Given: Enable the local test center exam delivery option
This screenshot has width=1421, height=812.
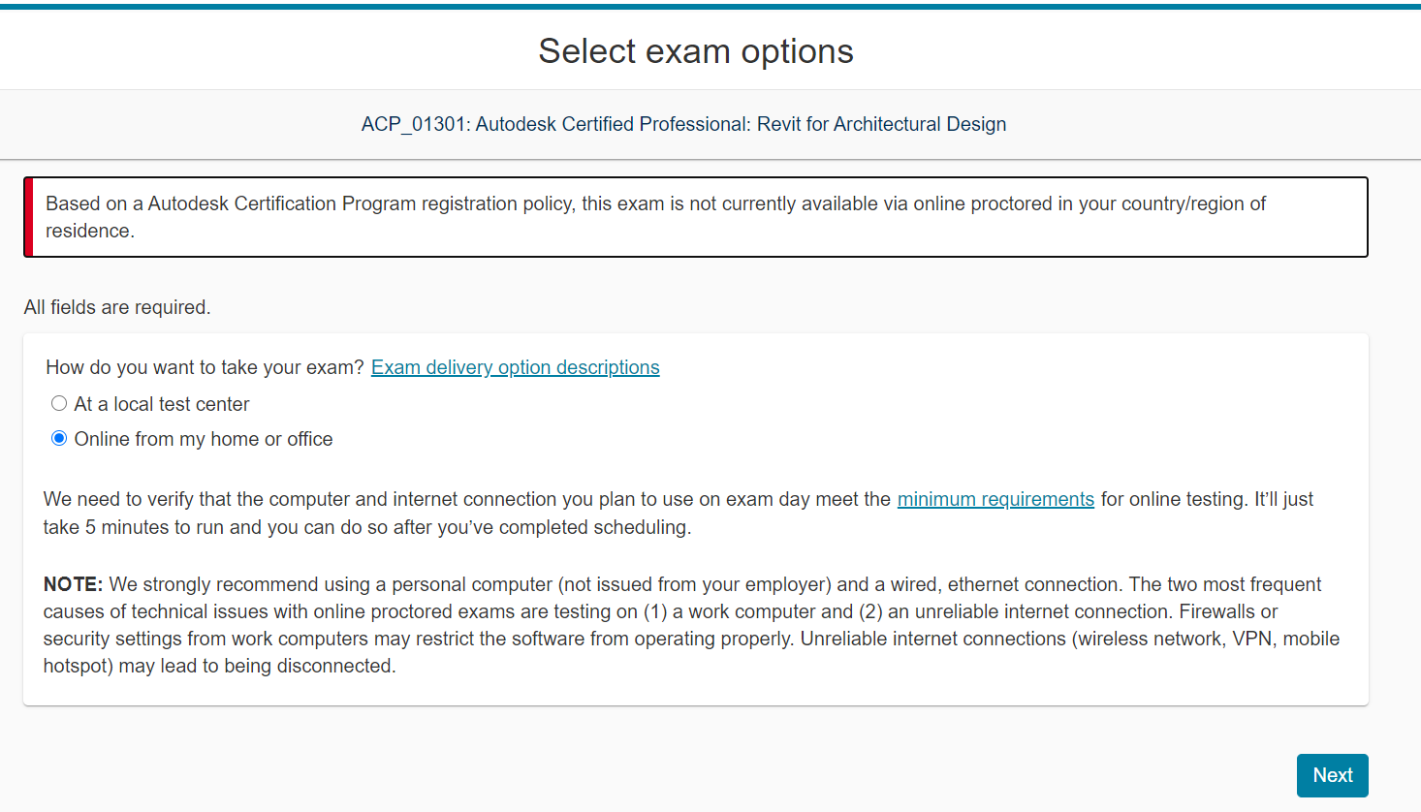Looking at the screenshot, I should click(59, 403).
